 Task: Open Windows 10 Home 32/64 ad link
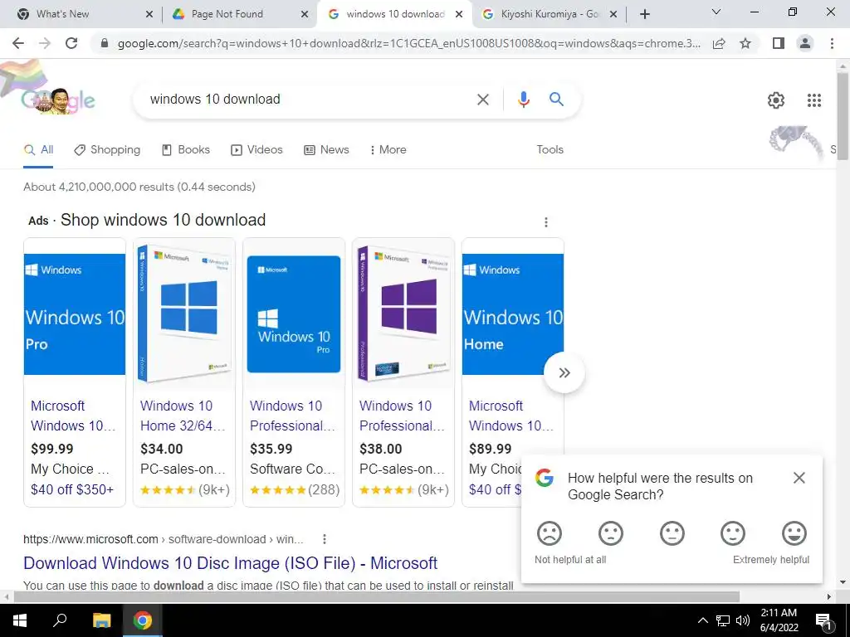(183, 416)
